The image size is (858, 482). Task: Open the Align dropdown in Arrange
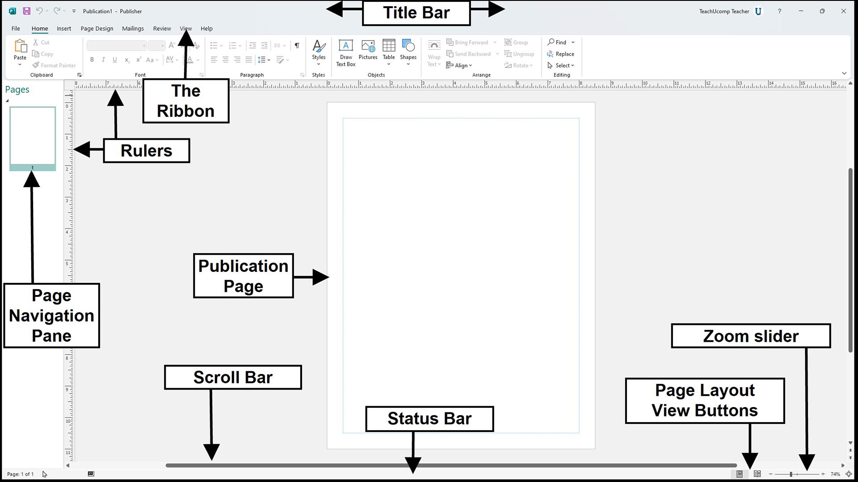click(x=459, y=66)
